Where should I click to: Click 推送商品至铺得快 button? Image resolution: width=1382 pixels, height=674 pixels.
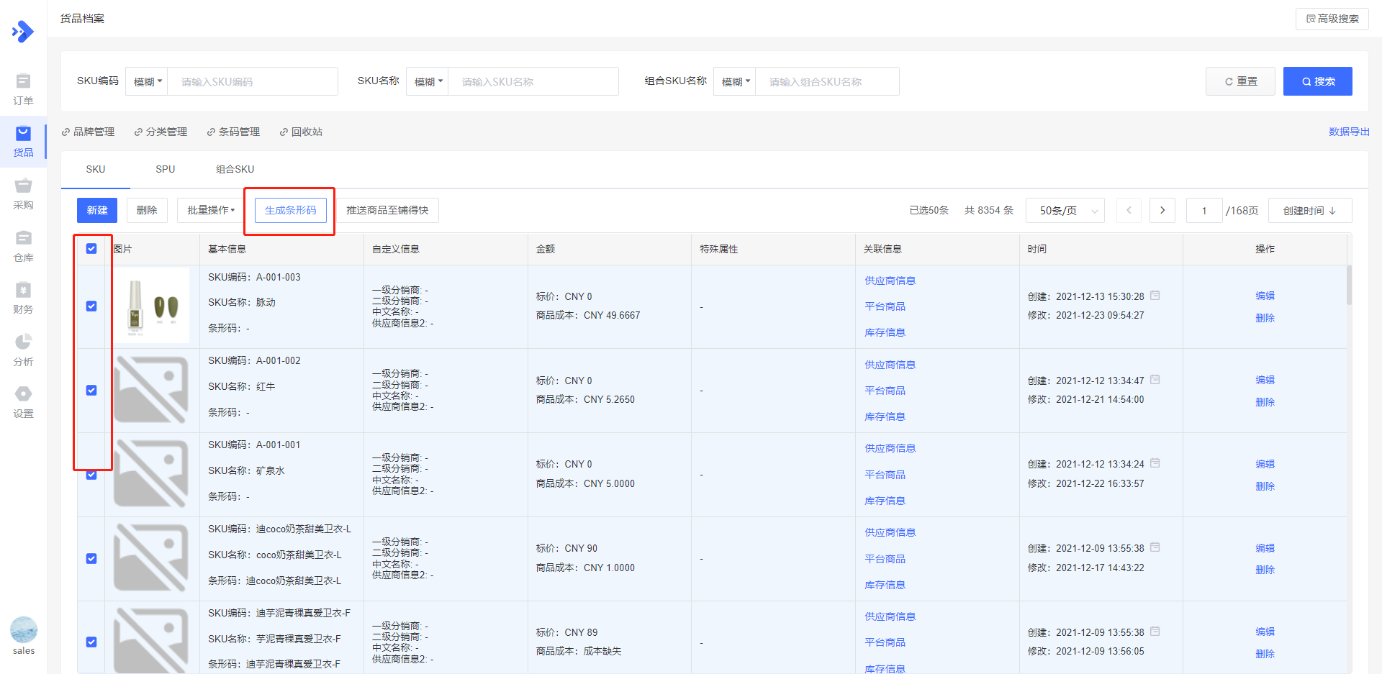[387, 210]
